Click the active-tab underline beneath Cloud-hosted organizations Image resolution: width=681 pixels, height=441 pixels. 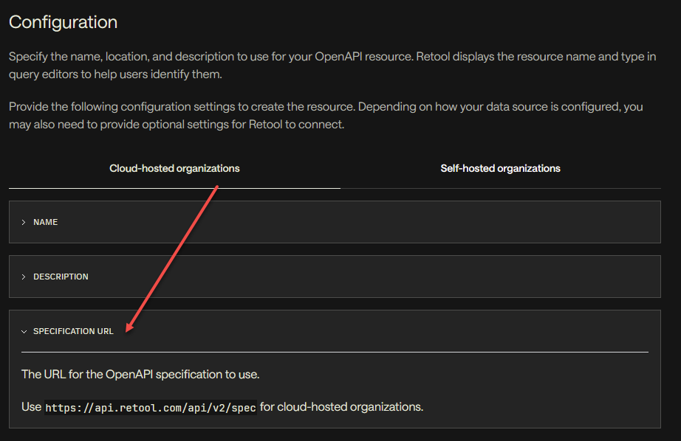tap(174, 188)
